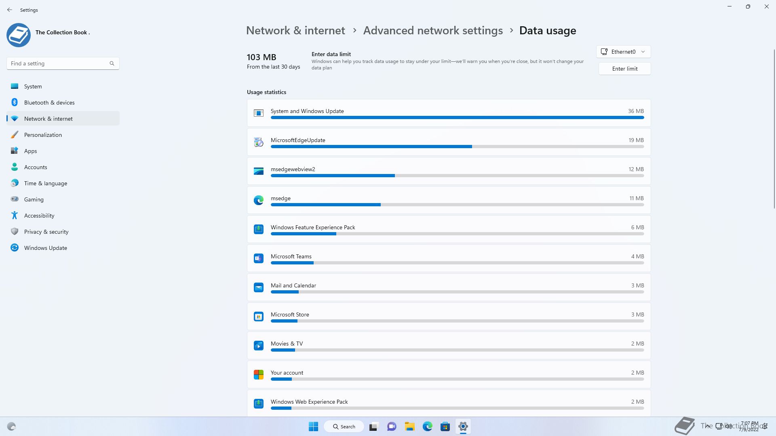Screen dimensions: 776x436
Task: Click the From the last 30 days text
Action: click(x=273, y=67)
